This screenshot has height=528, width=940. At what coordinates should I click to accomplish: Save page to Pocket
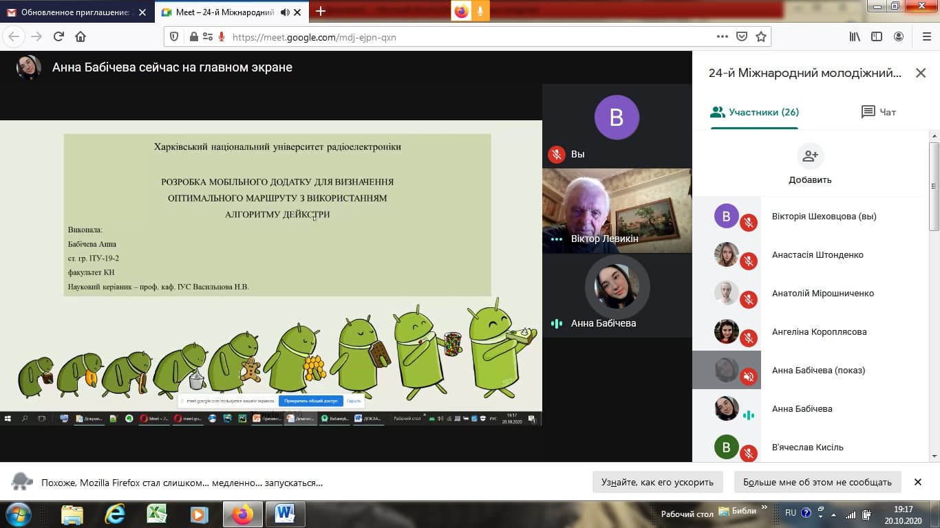(742, 36)
